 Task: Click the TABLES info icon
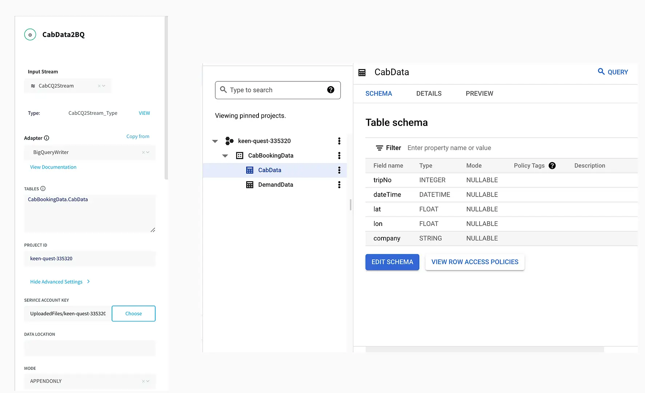pos(43,189)
